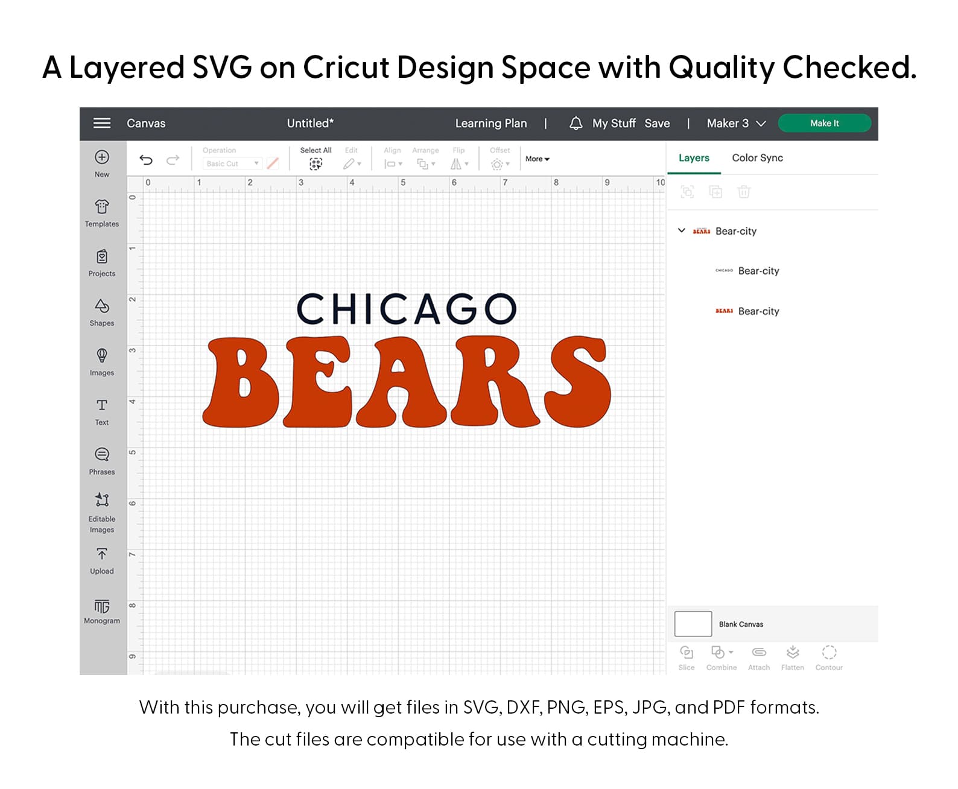The image size is (958, 789).
Task: Open the hamburger menu in header
Action: click(101, 123)
